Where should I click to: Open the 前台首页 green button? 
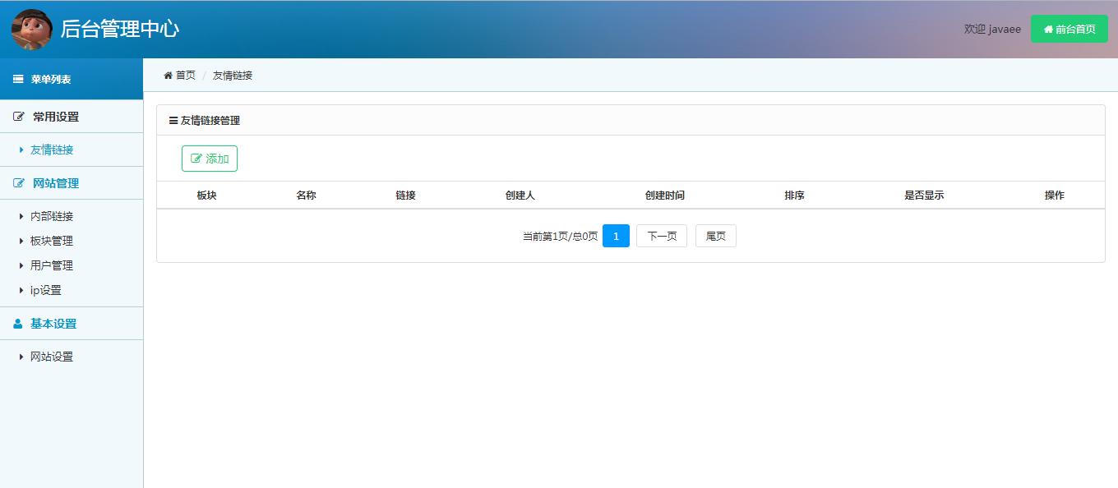1069,29
